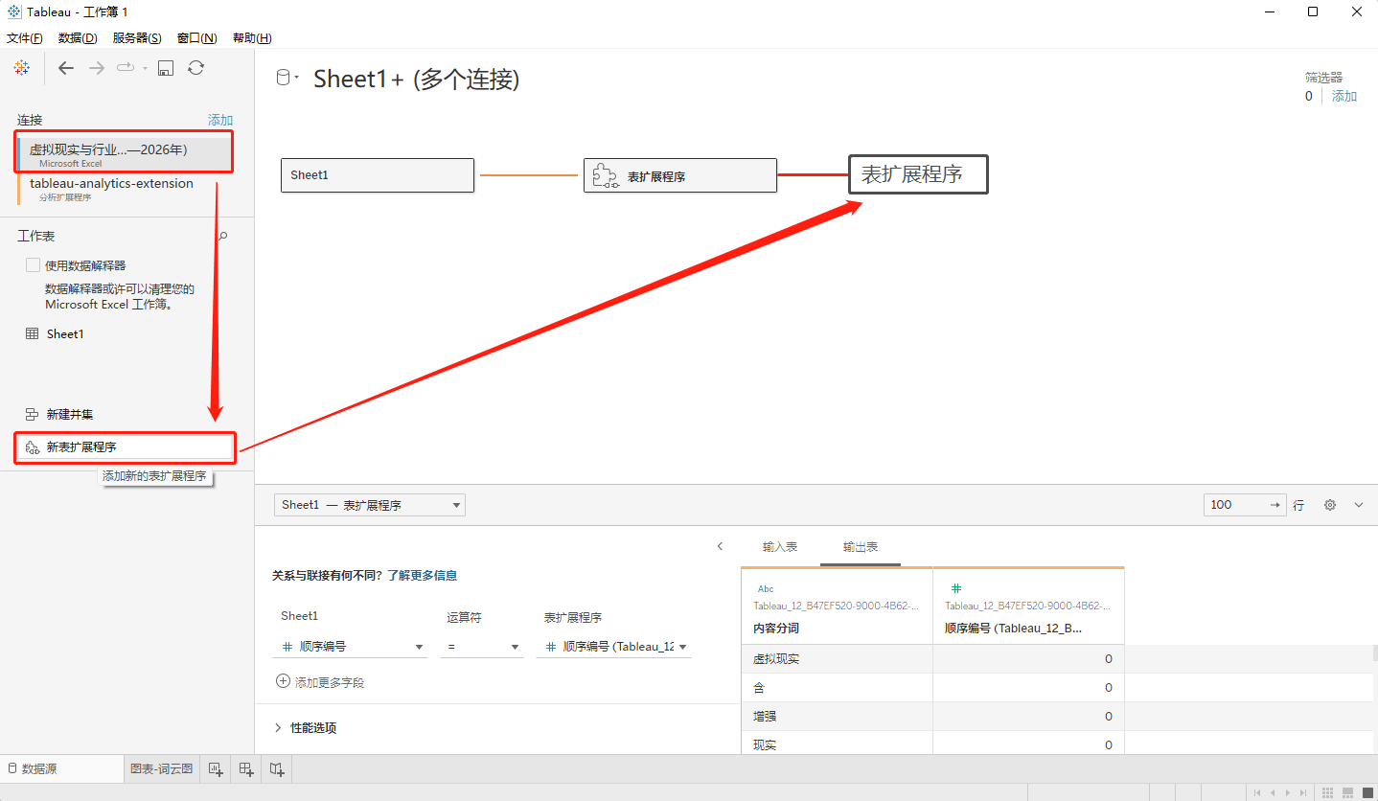
Task: Click the Abc data type icon above 内容分词
Action: (765, 589)
